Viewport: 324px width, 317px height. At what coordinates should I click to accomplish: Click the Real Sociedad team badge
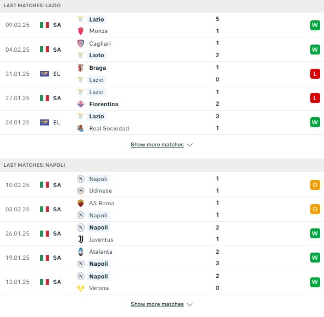(81, 128)
